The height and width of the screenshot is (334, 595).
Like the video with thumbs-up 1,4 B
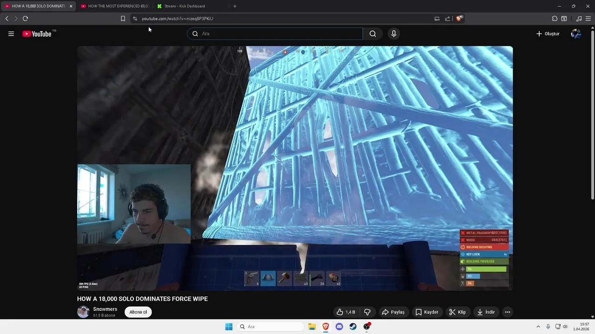point(346,312)
